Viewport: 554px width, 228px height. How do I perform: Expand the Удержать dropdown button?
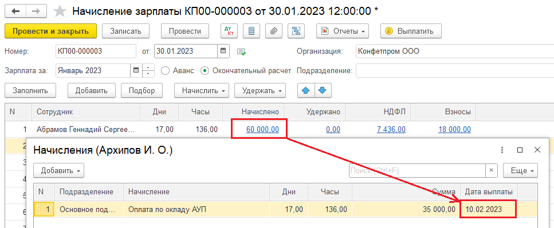click(260, 90)
